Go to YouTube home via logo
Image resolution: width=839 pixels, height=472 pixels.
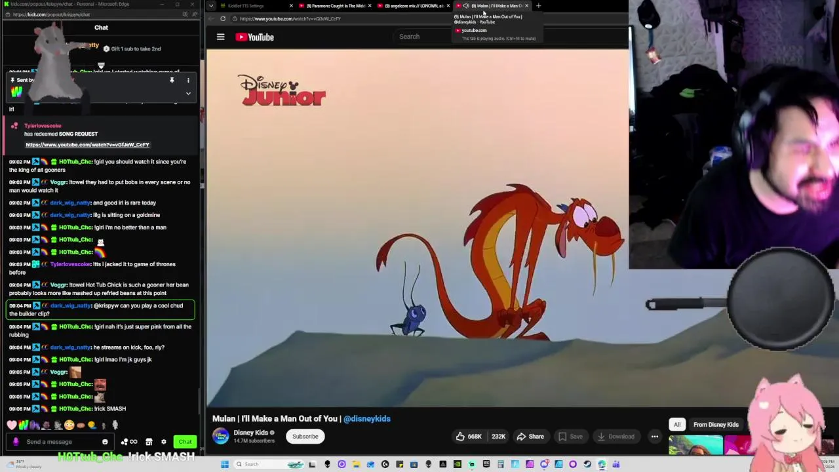click(x=254, y=37)
